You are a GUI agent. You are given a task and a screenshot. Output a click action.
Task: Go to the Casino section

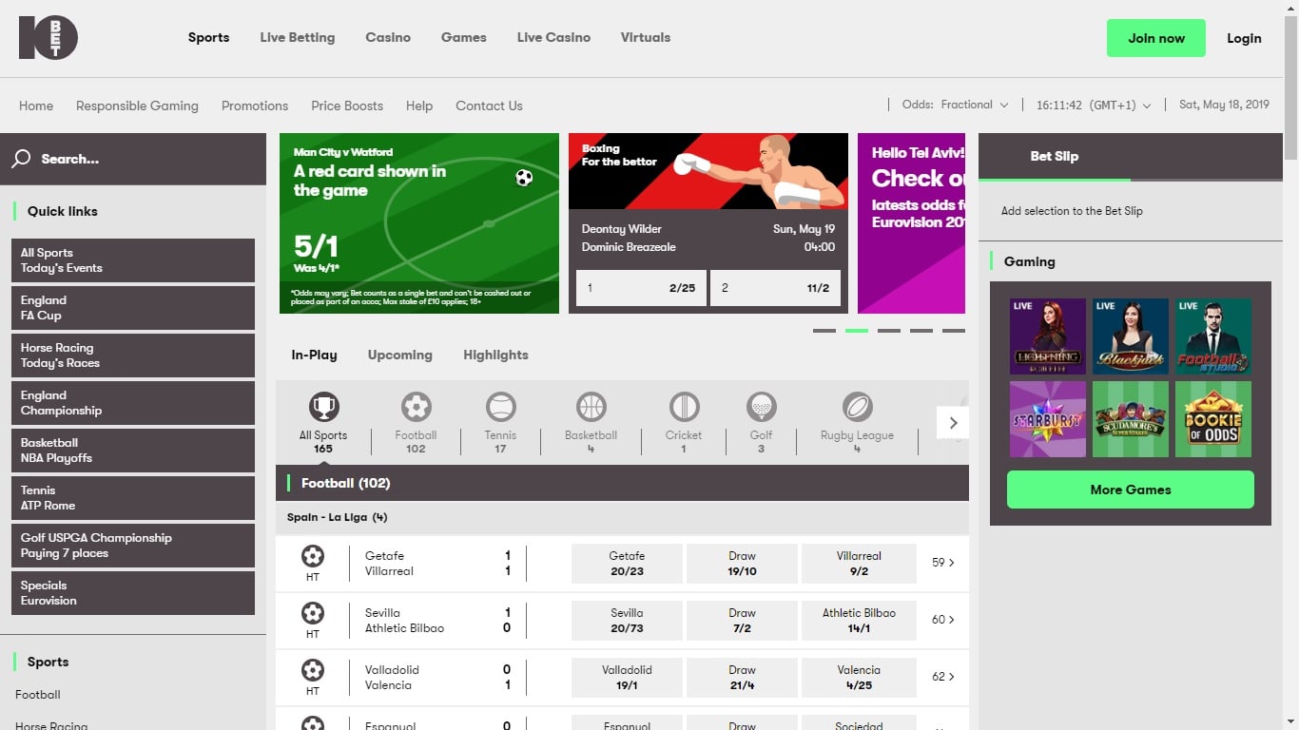pyautogui.click(x=388, y=38)
